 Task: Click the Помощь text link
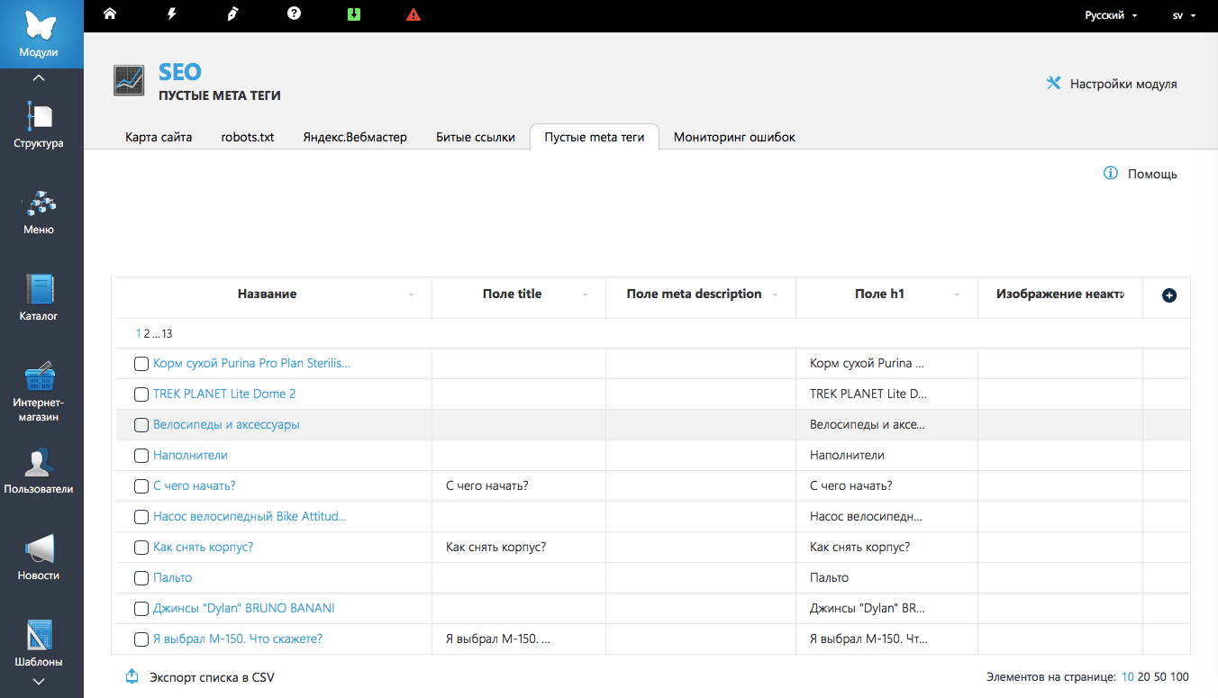tap(1152, 174)
